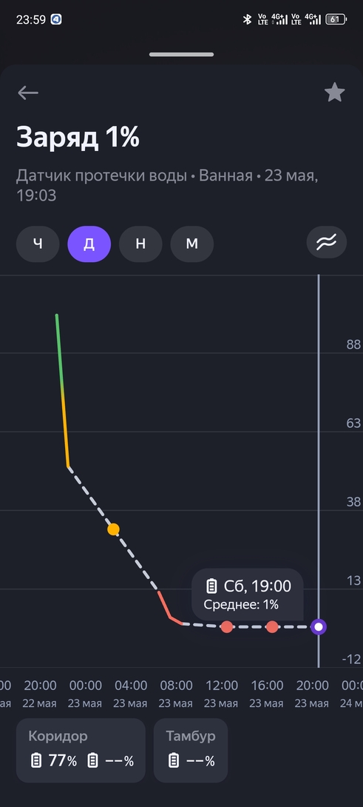
Task: Select the Ч hourly period
Action: [38, 244]
